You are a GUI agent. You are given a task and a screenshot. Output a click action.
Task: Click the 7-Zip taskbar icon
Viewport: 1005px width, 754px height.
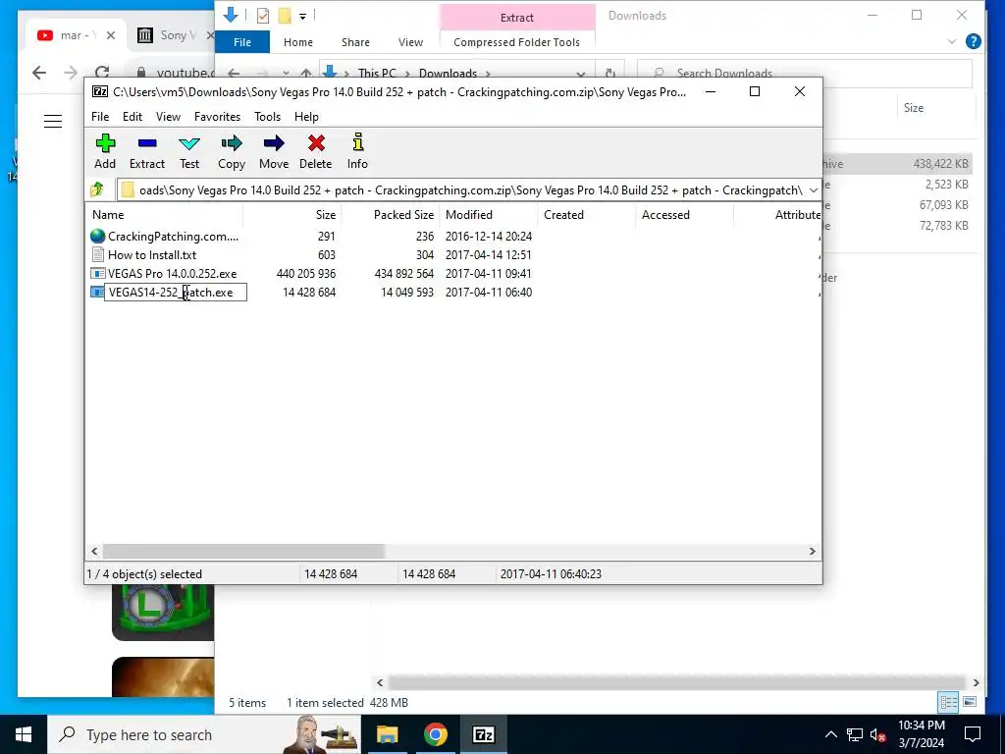coord(483,734)
